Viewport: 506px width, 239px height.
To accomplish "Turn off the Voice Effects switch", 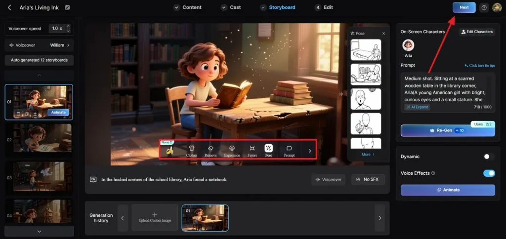I will (x=489, y=173).
